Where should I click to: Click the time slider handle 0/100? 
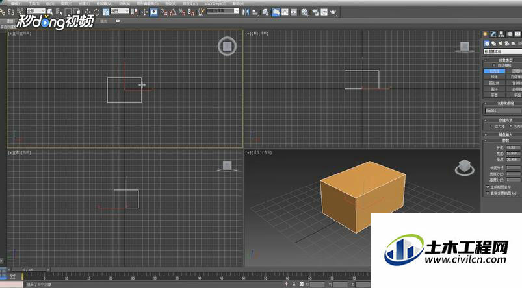[28, 269]
